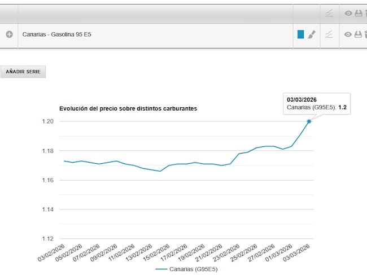Click the save icon in the Canarias row
Viewport: 367px width, 275px height.
coord(357,34)
